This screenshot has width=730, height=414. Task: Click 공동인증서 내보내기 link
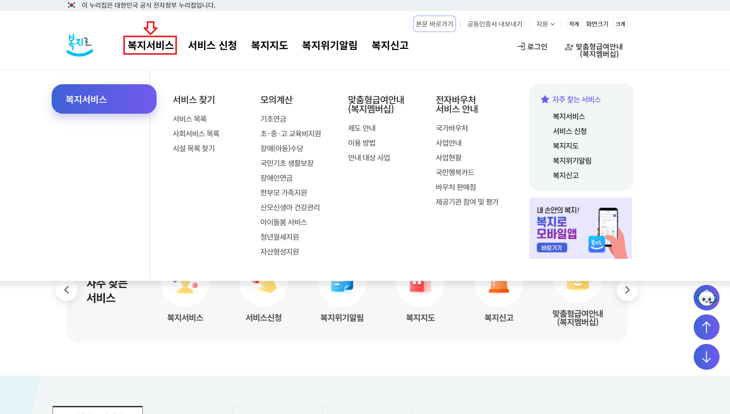(495, 24)
